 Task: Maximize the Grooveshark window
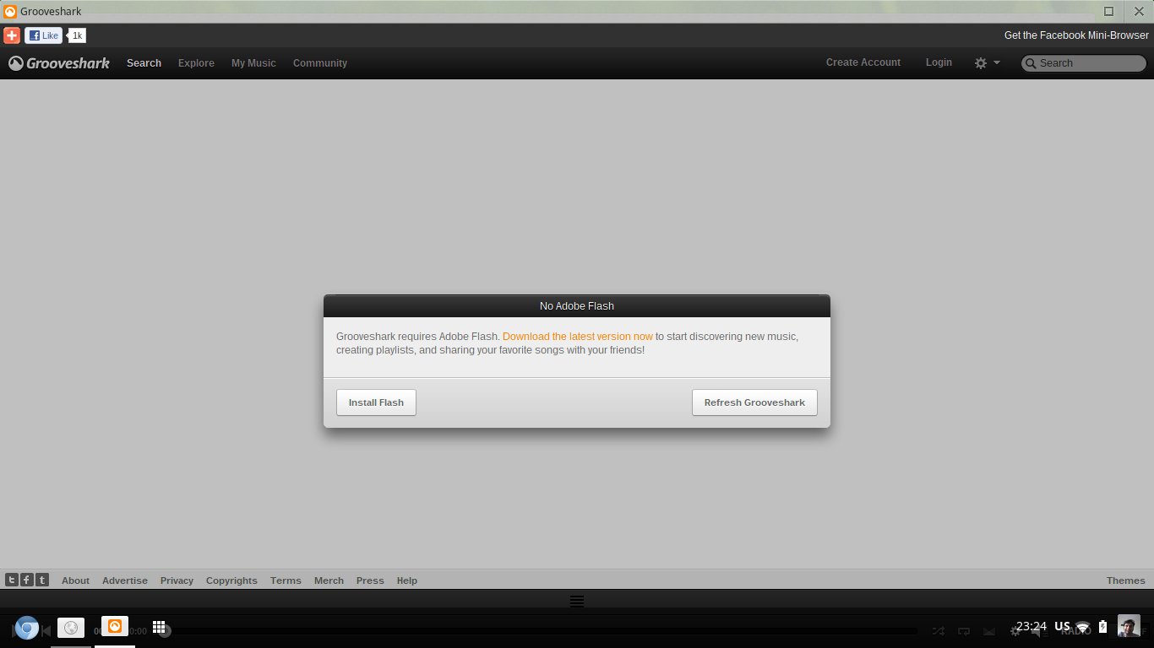[1109, 11]
